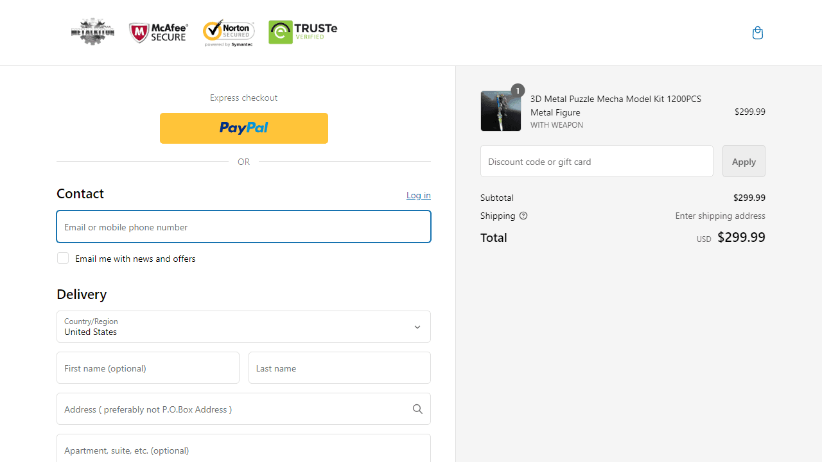The image size is (822, 462).
Task: Apply the discount code button
Action: [744, 161]
